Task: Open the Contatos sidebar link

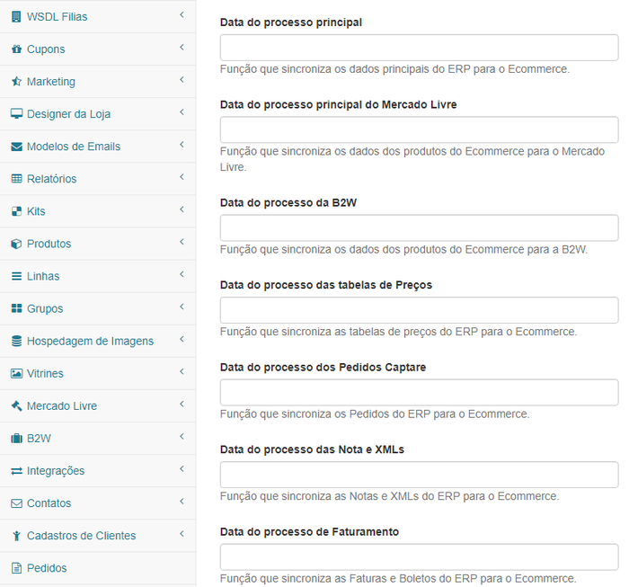Action: [x=97, y=503]
